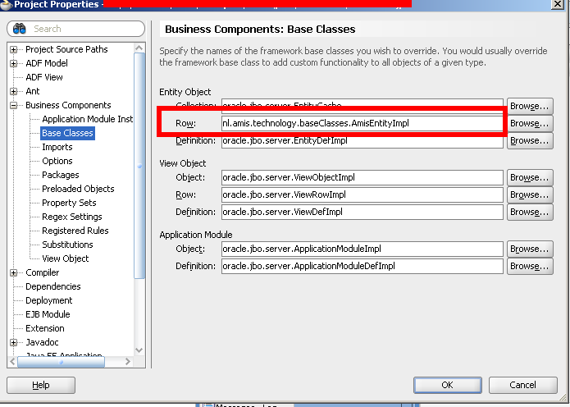Screen dimensions: 570x407
Task: Browse for View Object Object class
Action: pos(530,177)
